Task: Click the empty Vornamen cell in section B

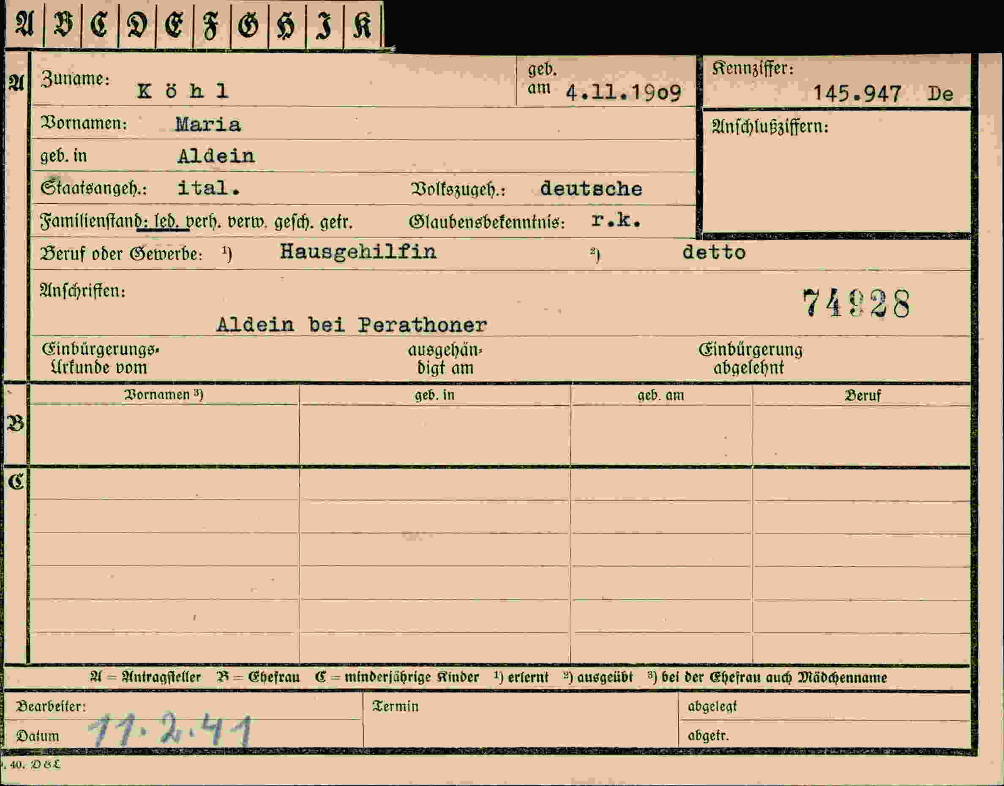Action: [x=164, y=435]
